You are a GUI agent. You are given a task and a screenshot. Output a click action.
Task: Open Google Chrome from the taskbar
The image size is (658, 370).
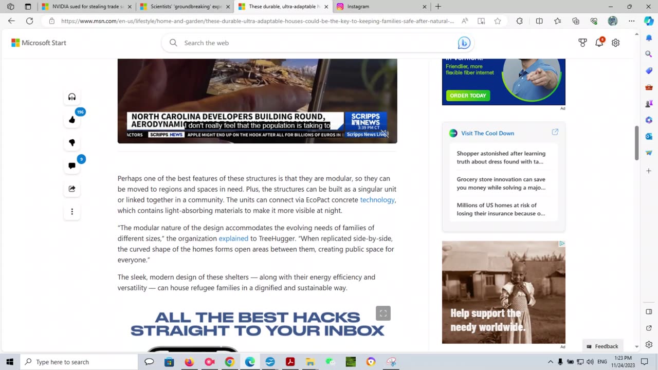click(229, 362)
